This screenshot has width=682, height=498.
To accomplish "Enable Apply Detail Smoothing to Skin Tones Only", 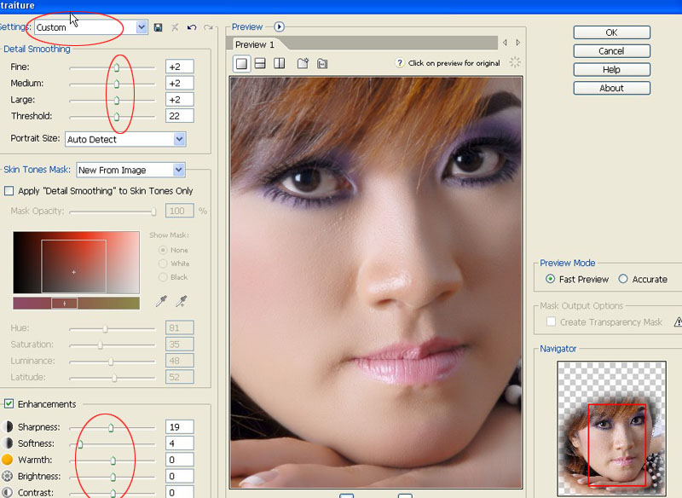I will point(9,191).
